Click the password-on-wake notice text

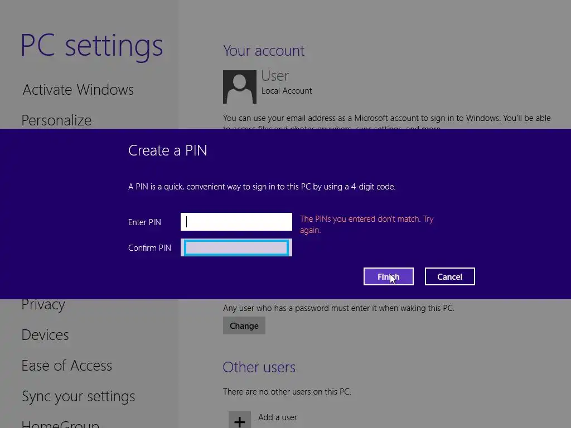click(x=338, y=308)
